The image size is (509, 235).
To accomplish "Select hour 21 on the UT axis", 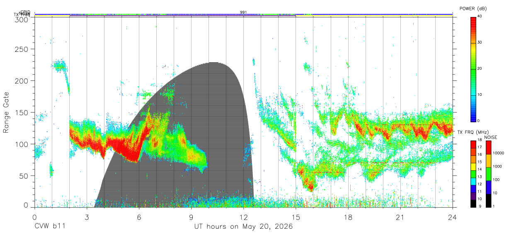I will 400,217.
